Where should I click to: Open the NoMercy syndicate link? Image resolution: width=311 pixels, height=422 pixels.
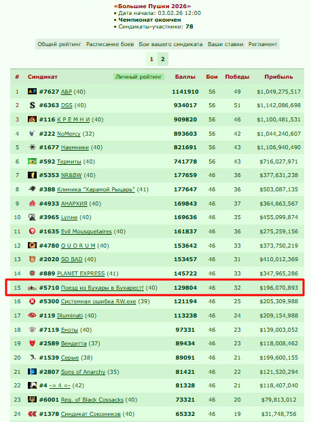[x=69, y=134]
